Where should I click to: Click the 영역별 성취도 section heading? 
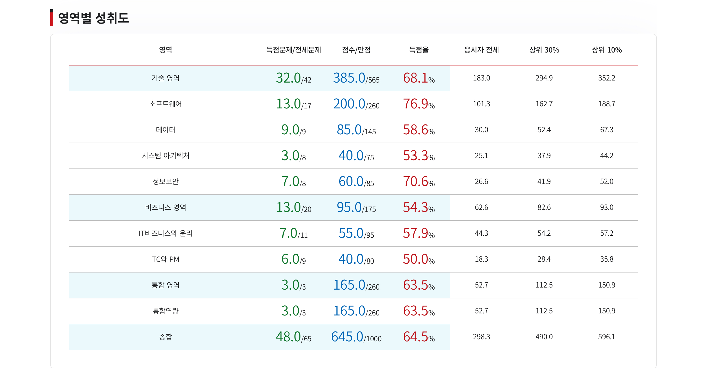click(x=93, y=18)
